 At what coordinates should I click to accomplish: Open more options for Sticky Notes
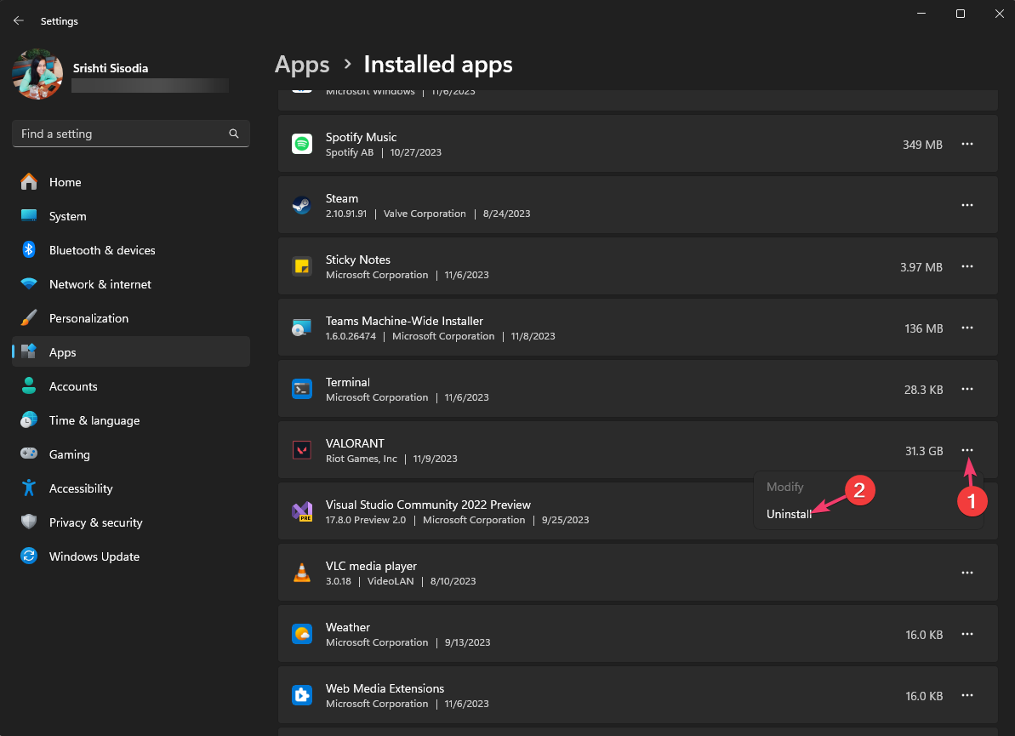point(967,266)
